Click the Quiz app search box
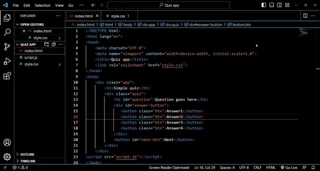This screenshot has width=320, height=171. point(169,5)
